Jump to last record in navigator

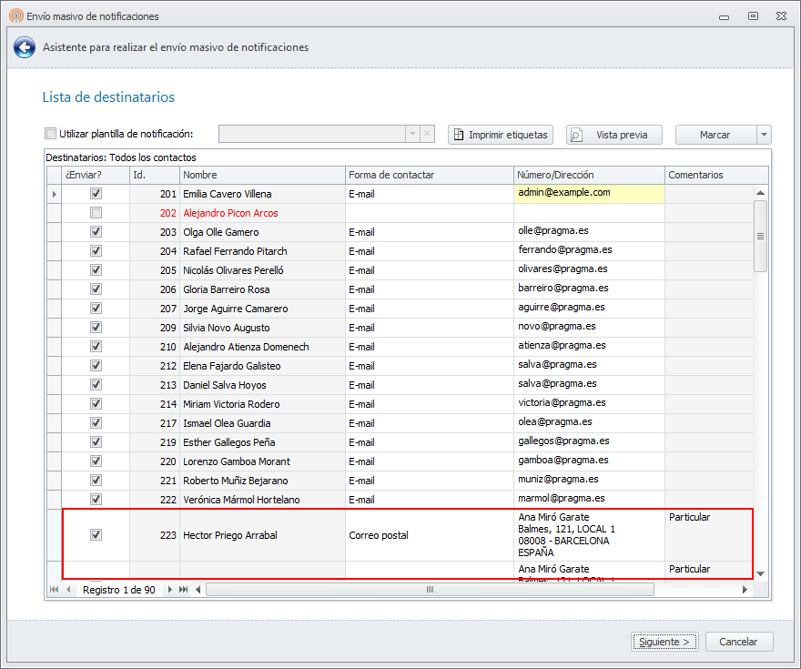[x=184, y=590]
